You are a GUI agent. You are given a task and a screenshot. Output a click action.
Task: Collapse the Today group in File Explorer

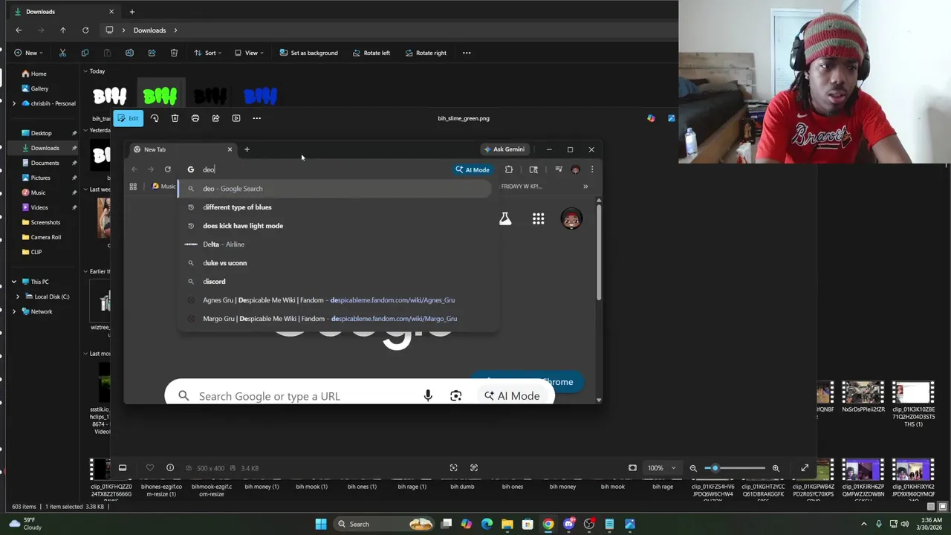click(85, 71)
